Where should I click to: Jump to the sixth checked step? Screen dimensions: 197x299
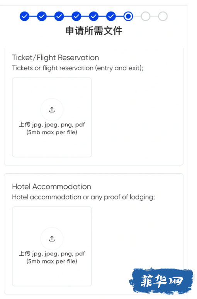111,17
